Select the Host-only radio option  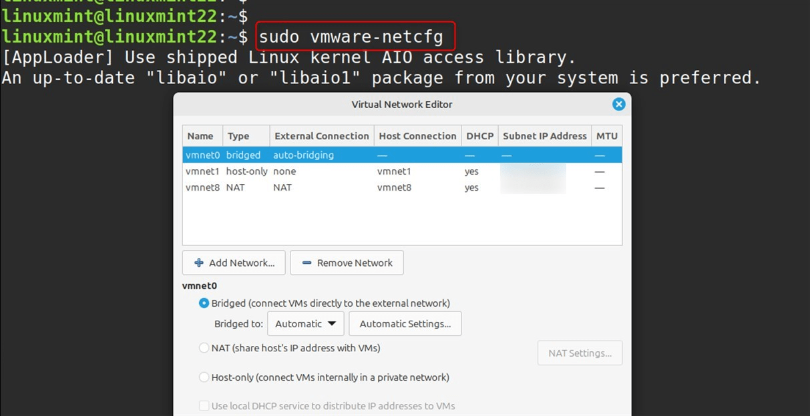204,377
